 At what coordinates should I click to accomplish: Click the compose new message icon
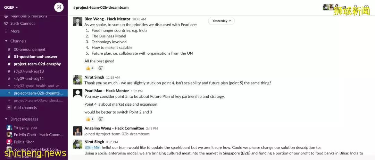[x=59, y=7]
